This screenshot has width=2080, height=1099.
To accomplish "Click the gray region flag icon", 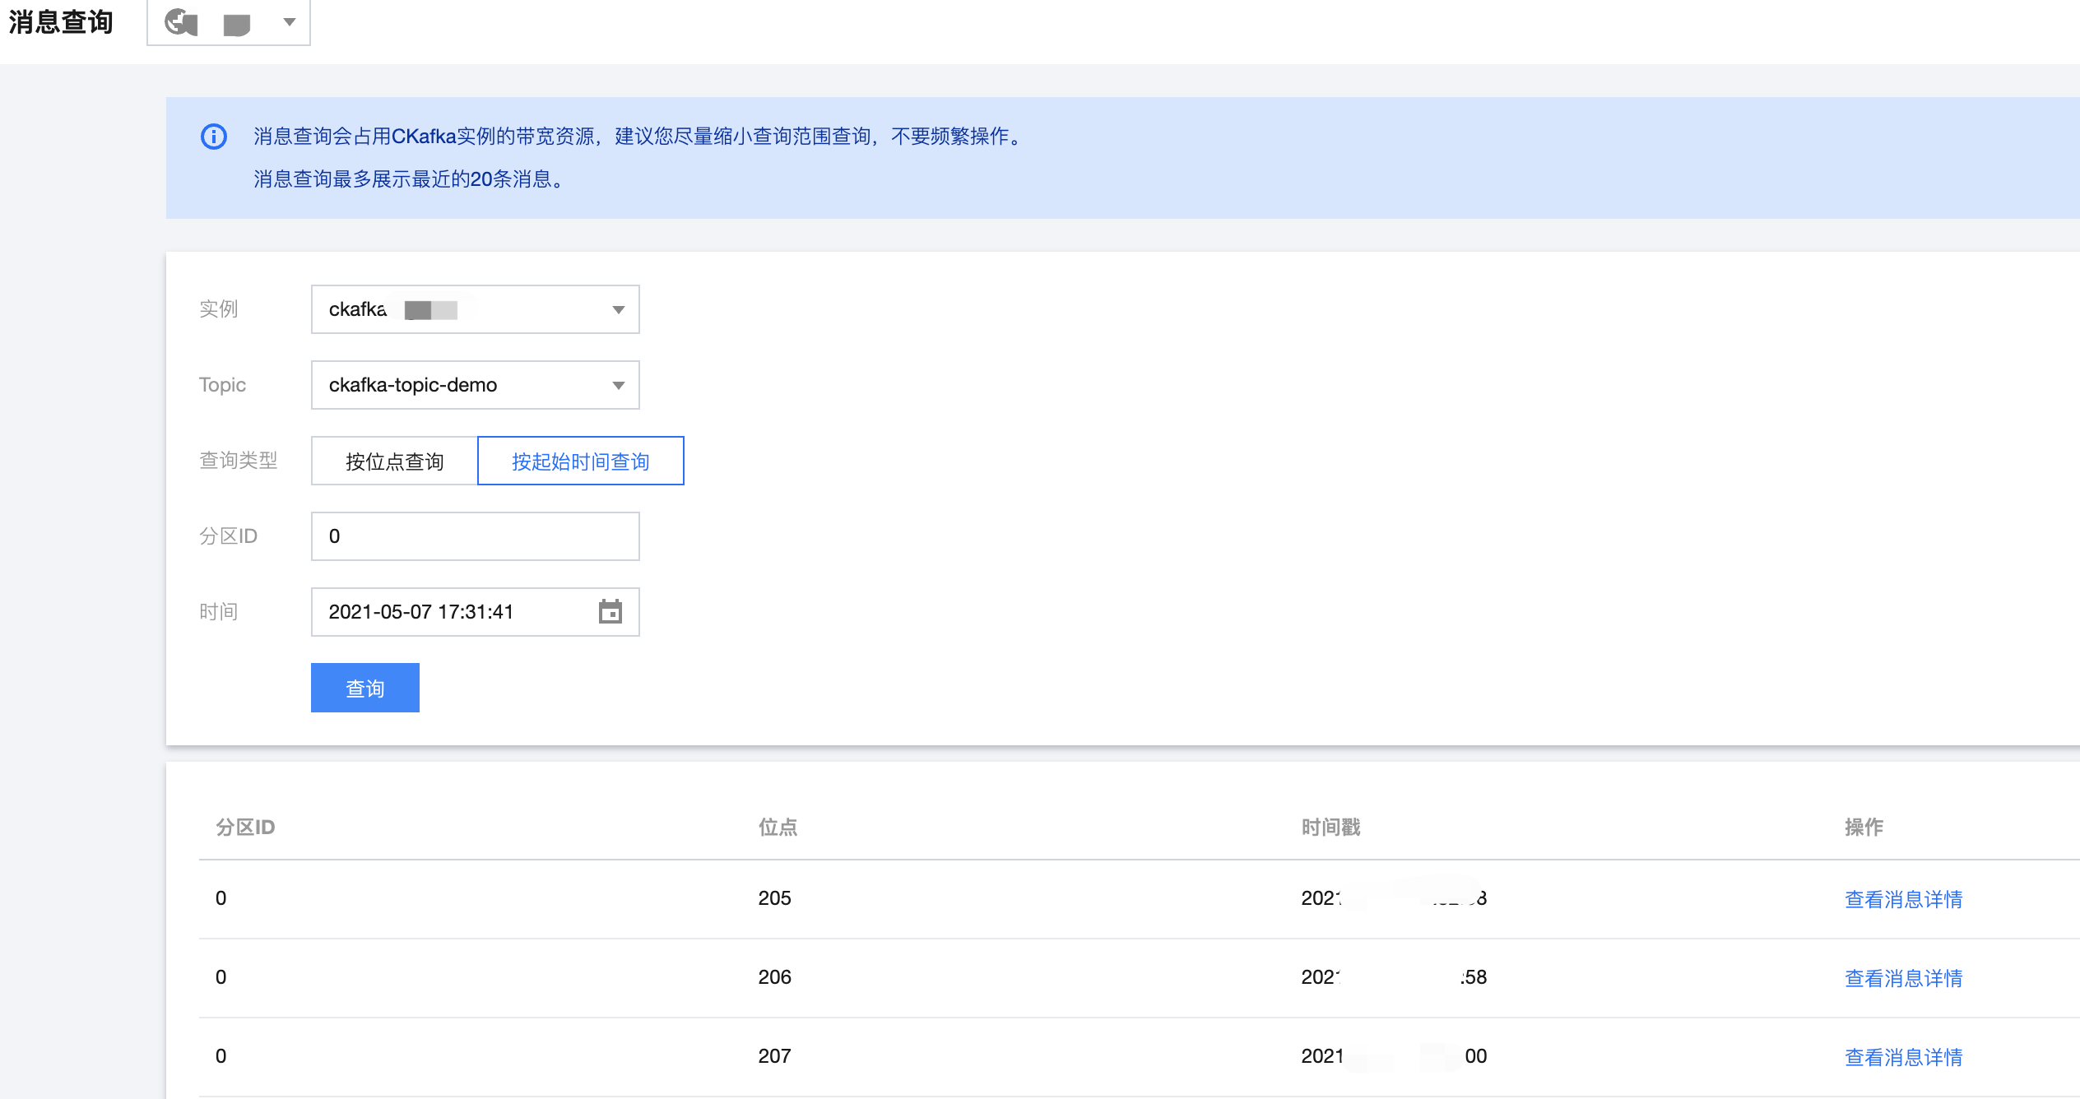I will [x=237, y=25].
